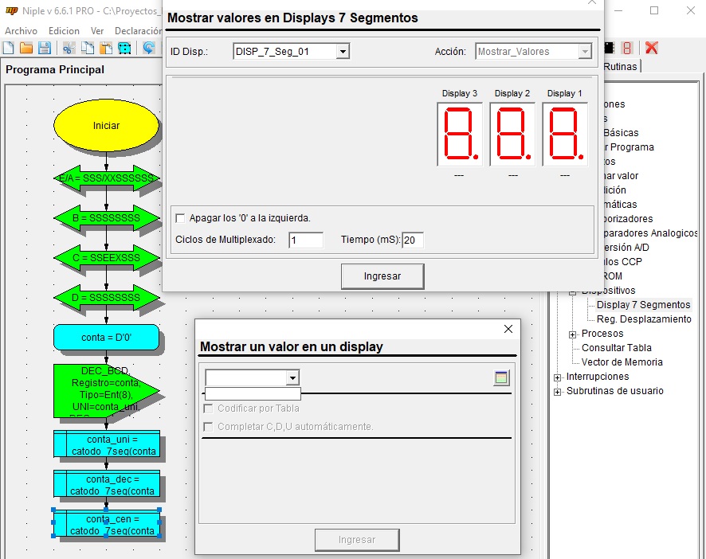Open a project with the folder icon
This screenshot has width=706, height=559.
pos(26,48)
